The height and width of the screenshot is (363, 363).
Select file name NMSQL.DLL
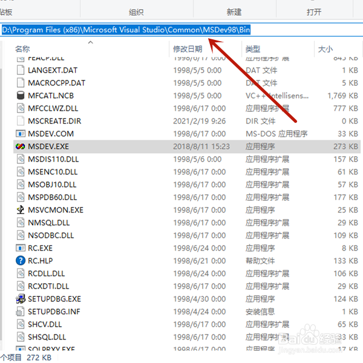pyautogui.click(x=48, y=223)
